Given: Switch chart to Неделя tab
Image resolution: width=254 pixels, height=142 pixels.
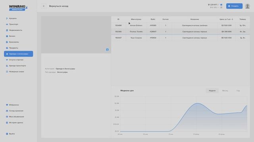Looking at the screenshot, I should tap(212, 91).
